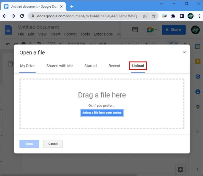This screenshot has width=203, height=176.
Task: Open Contacts in the side panel
Action: [x=198, y=92]
